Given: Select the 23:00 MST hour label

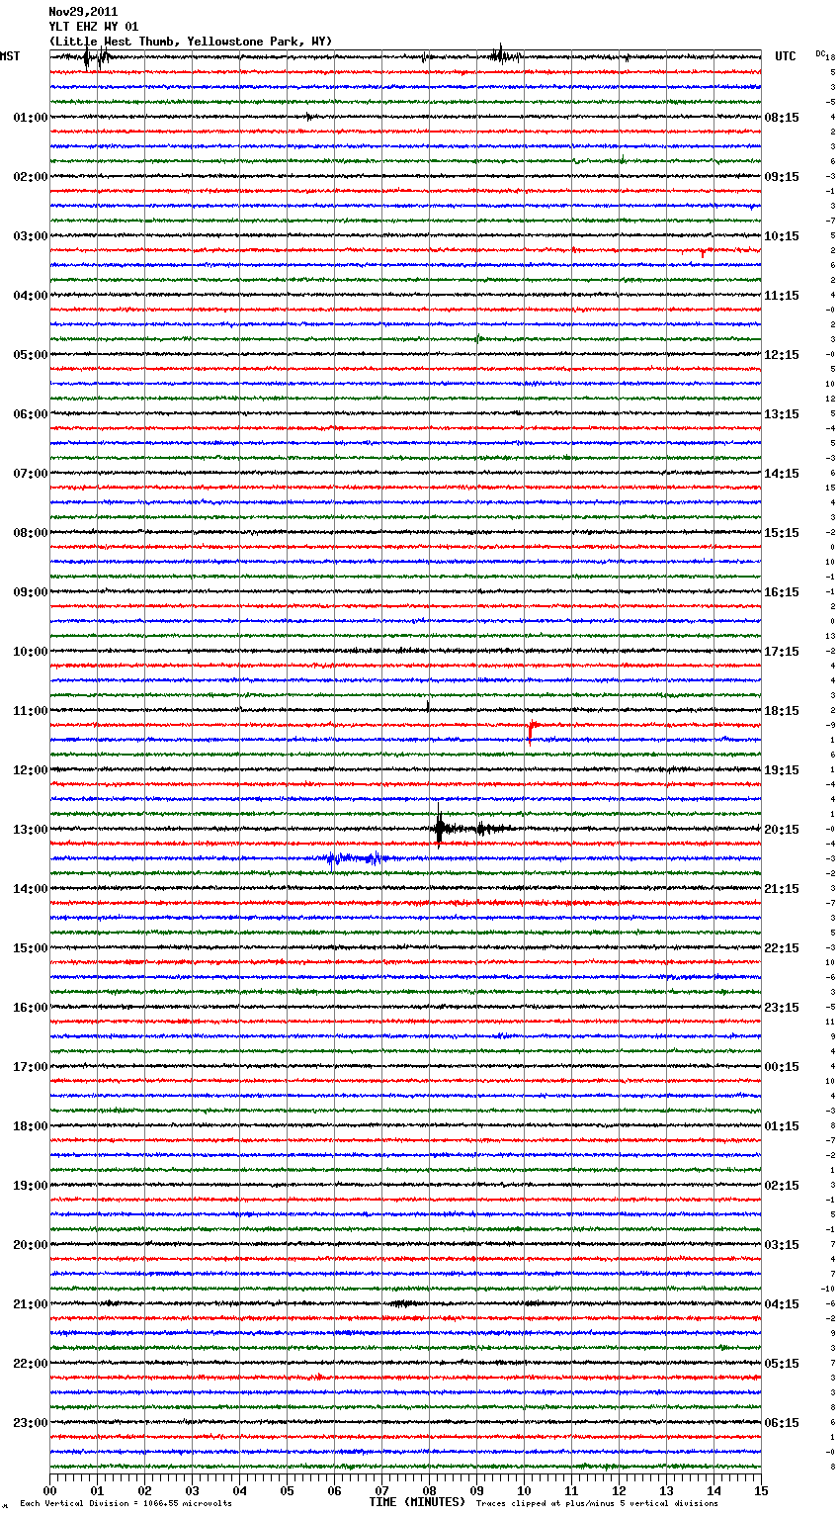Looking at the screenshot, I should (31, 1423).
